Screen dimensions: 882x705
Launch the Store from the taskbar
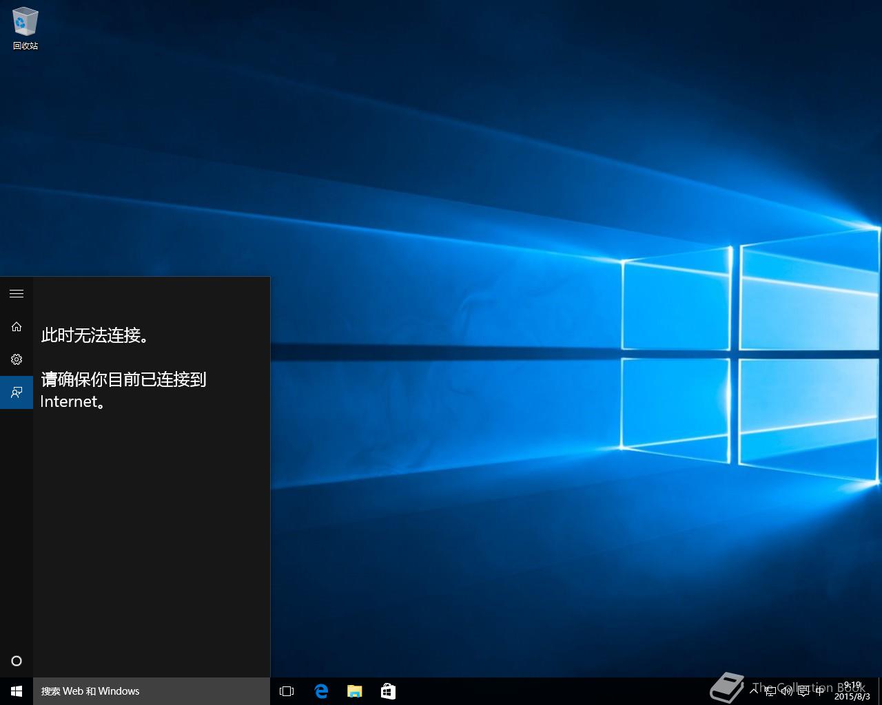(388, 691)
